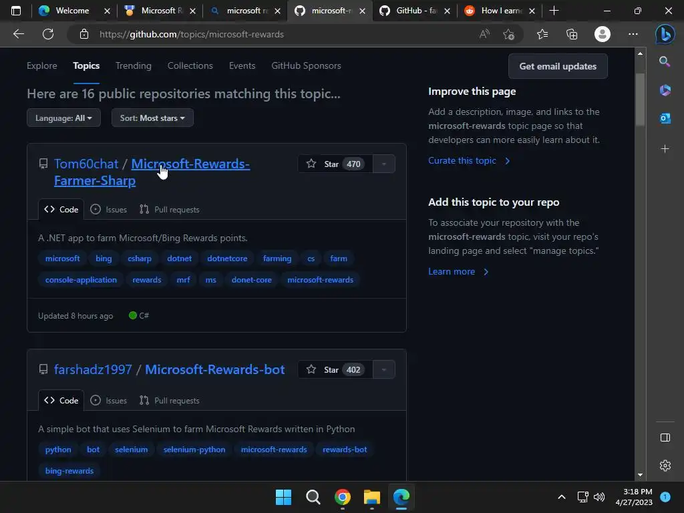Open Windows Start menu
Screen dimensions: 684x513
tap(283, 497)
